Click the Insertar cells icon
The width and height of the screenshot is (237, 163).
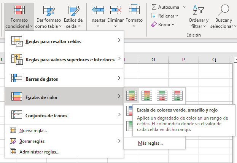[x=98, y=10]
